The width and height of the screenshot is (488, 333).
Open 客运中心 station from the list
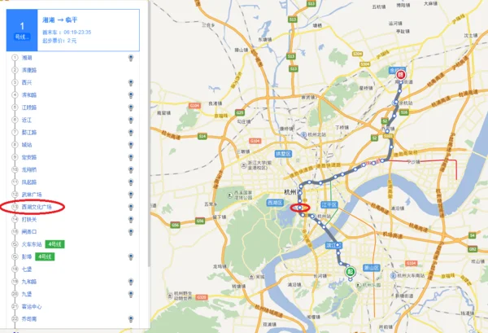point(31,306)
